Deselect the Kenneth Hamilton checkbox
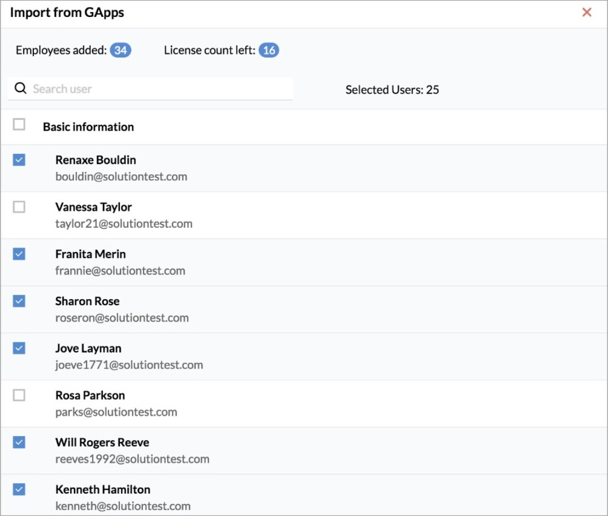The width and height of the screenshot is (608, 516). [x=19, y=490]
